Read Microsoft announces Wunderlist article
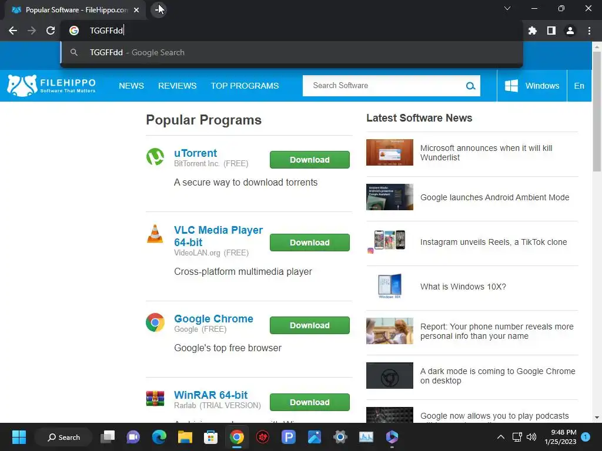The height and width of the screenshot is (451, 602). tap(486, 153)
